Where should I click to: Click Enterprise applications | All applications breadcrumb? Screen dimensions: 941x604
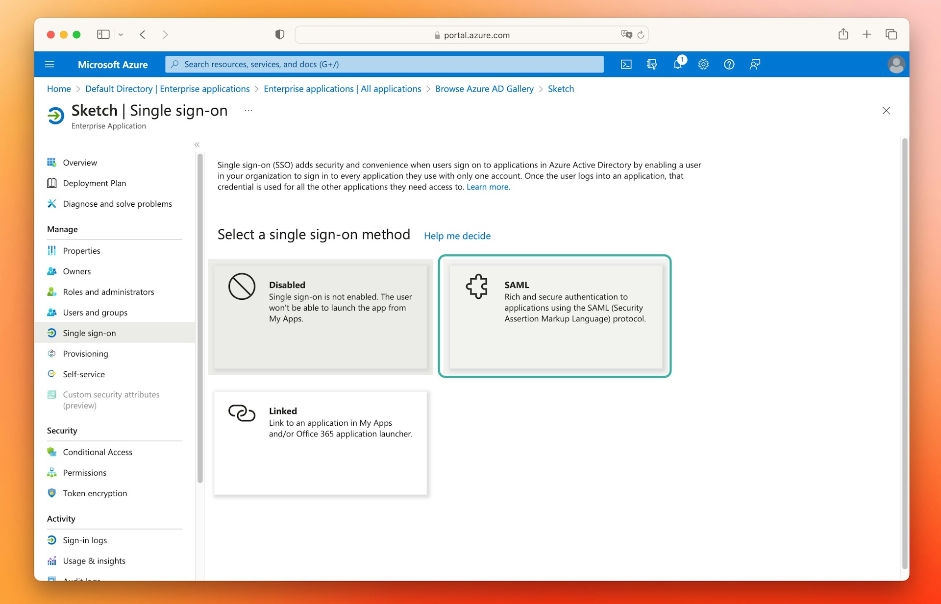[x=342, y=89]
